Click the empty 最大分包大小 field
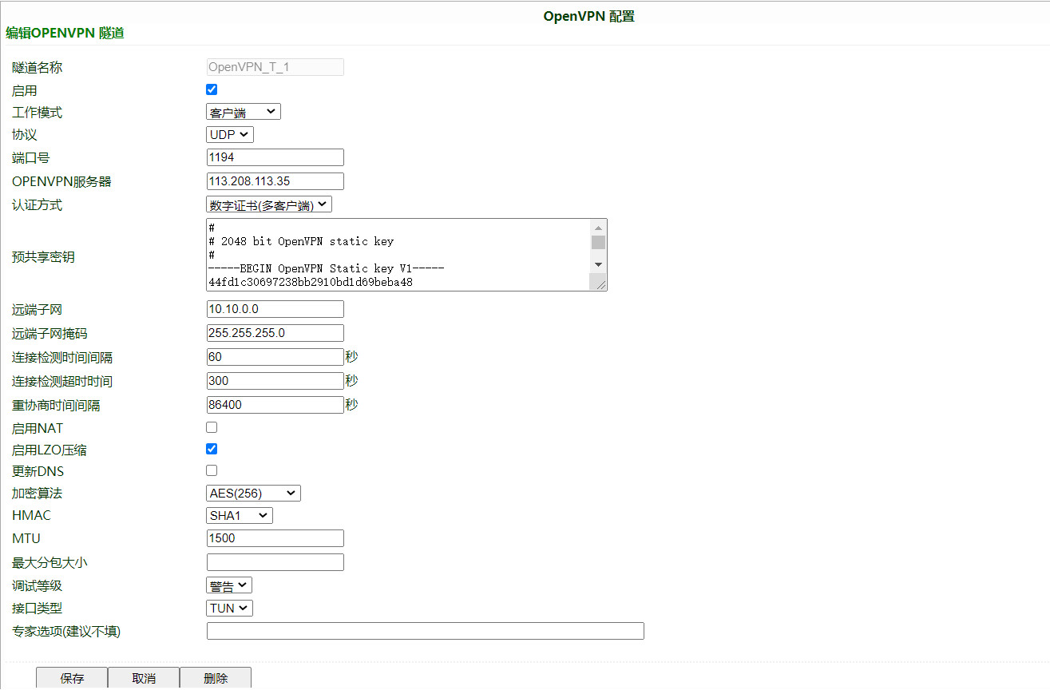The height and width of the screenshot is (690, 1050). [275, 562]
